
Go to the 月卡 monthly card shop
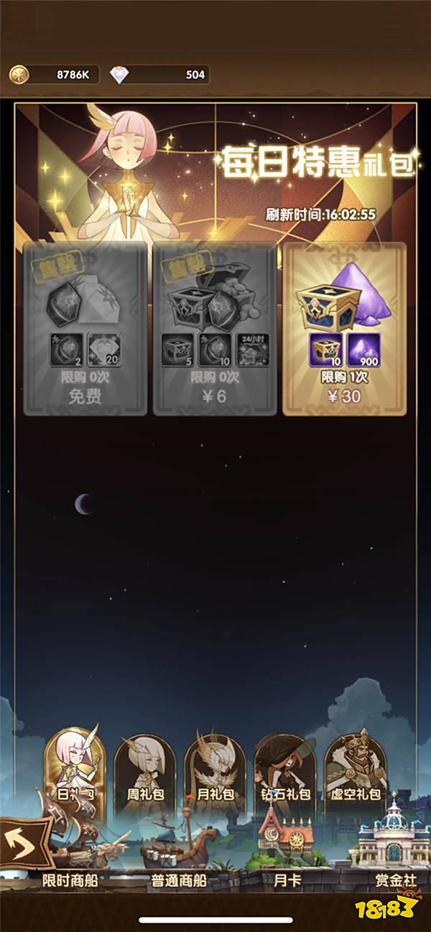[x=287, y=880]
